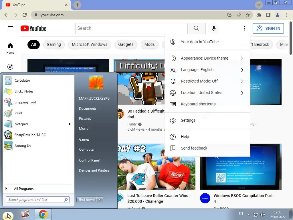
Task: Expand Appearance: Device theme submenu
Action: click(x=207, y=58)
